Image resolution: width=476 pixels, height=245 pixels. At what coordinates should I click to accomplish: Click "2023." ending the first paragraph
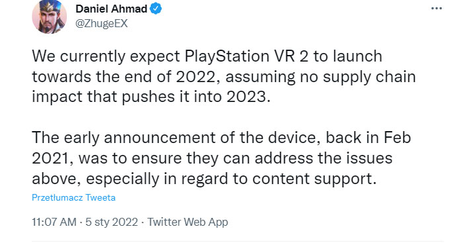point(248,97)
